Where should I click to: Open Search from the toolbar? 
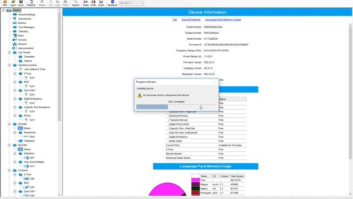click(76, 3)
